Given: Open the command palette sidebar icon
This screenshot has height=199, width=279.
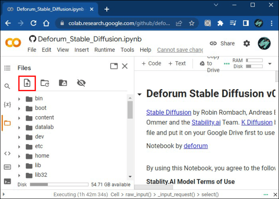Looking at the screenshot, I should point(7,167).
